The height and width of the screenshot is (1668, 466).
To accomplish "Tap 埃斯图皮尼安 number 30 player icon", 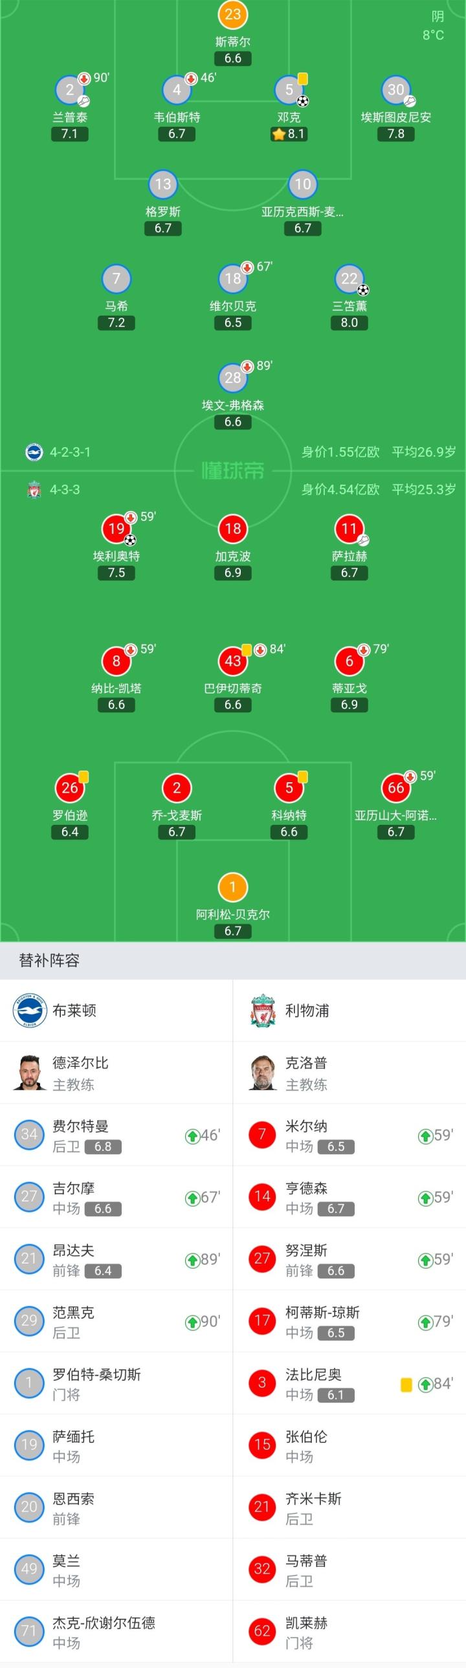I will pyautogui.click(x=396, y=90).
